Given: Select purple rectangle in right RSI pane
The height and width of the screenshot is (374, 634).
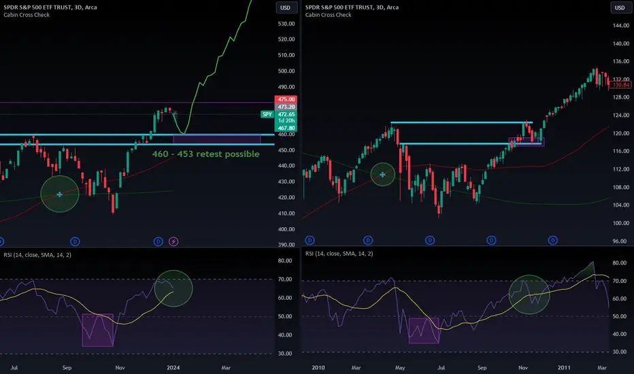Looking at the screenshot, I should [424, 330].
